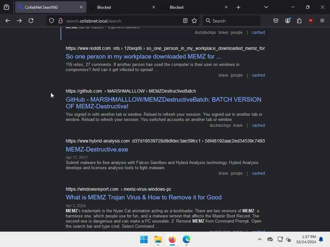Click 'Apr 3, 2024' date text
The image size is (330, 247).
click(75, 206)
